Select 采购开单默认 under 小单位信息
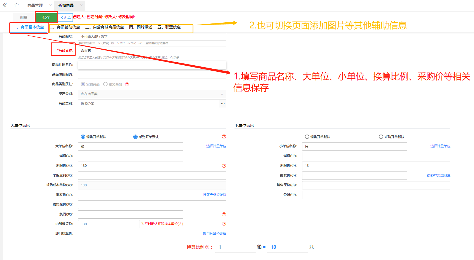This screenshot has height=260, width=474. [x=381, y=137]
